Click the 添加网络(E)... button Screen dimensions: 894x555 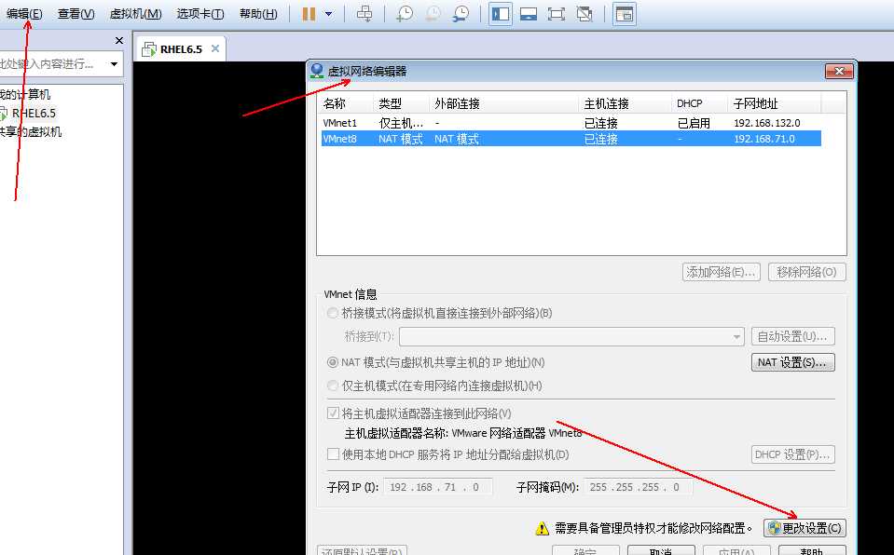coord(722,272)
